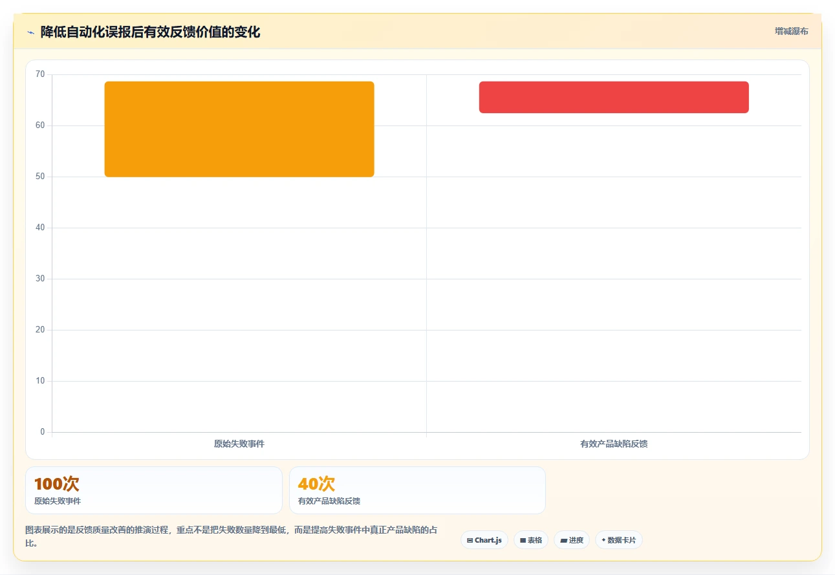Click the orange 原始失败事件 bar
835x575 pixels.
239,129
